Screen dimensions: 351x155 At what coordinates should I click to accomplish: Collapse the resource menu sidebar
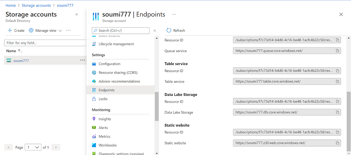click(x=155, y=30)
